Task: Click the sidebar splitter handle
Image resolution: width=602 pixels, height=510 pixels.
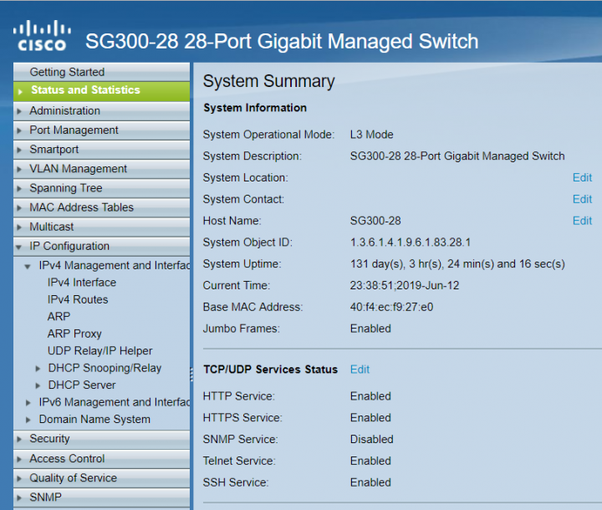Action: (191, 375)
